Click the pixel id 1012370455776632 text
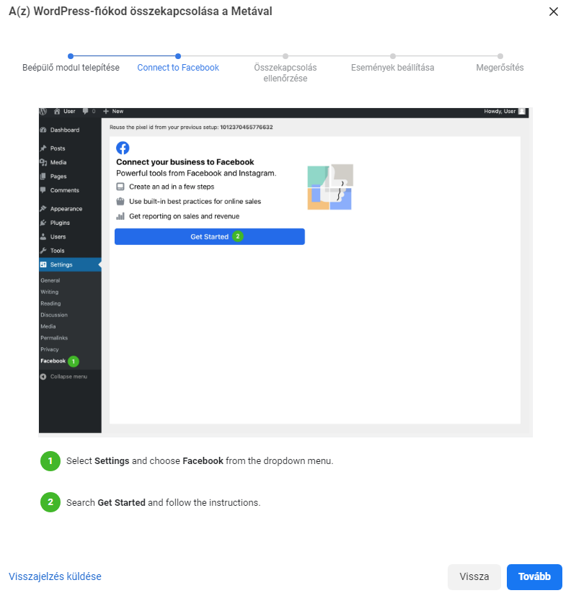Screen dimensions: 571x593 coord(247,128)
